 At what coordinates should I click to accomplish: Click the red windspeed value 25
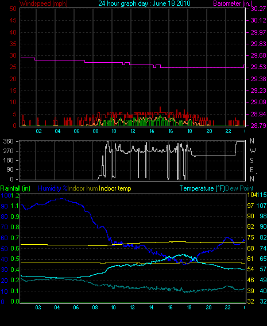pyautogui.click(x=13, y=67)
